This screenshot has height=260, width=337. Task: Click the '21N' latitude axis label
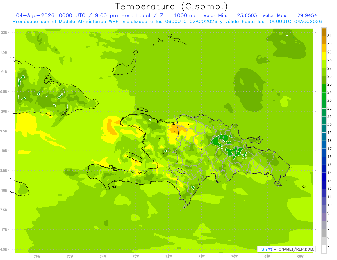point(4,72)
